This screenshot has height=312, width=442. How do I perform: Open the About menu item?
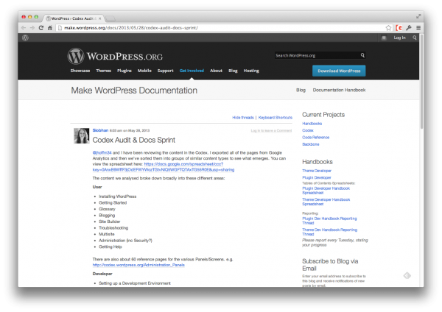(x=216, y=71)
